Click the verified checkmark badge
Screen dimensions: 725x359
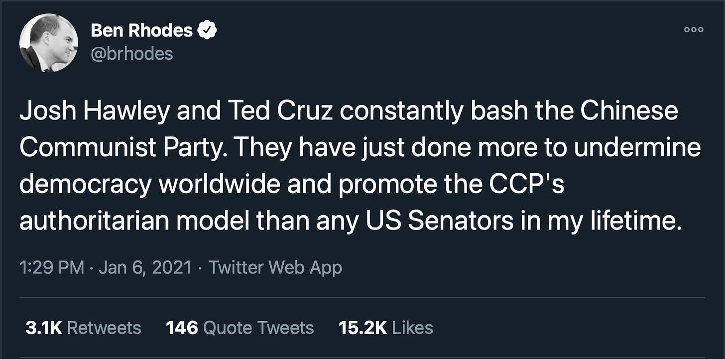[x=207, y=31]
